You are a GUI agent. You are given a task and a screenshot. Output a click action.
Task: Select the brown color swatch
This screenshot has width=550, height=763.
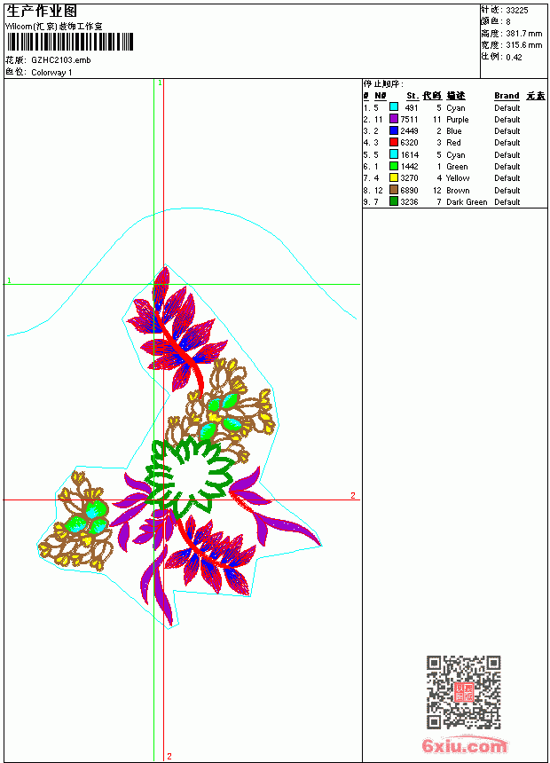(394, 190)
